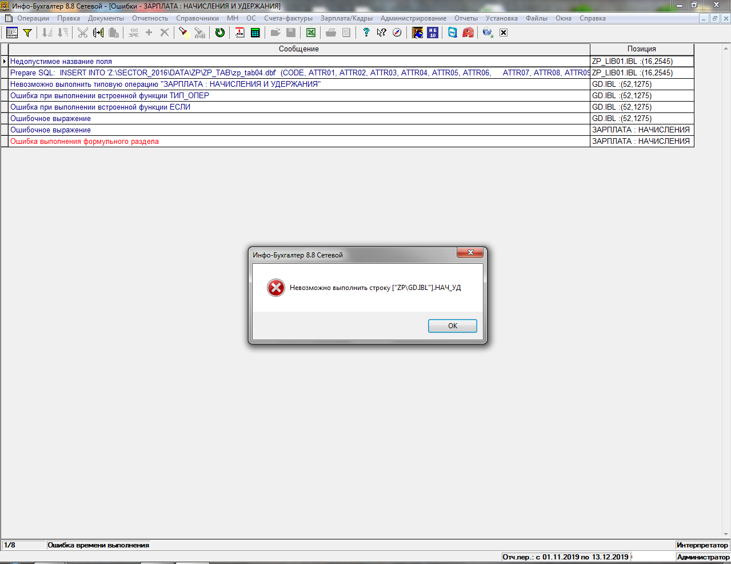Confirm the error dialog with OK
Screen dimensions: 731x564
tap(453, 326)
